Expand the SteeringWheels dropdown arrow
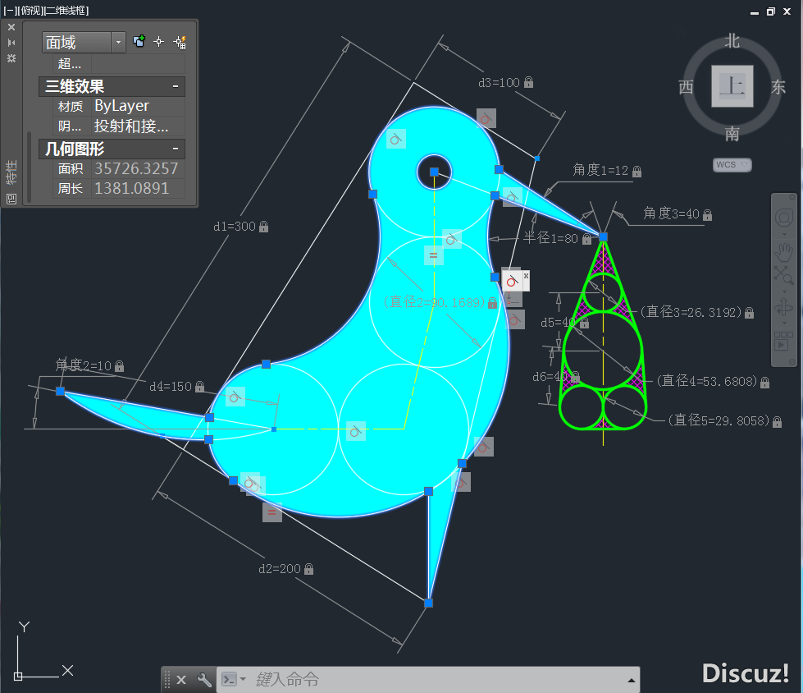 [x=784, y=235]
